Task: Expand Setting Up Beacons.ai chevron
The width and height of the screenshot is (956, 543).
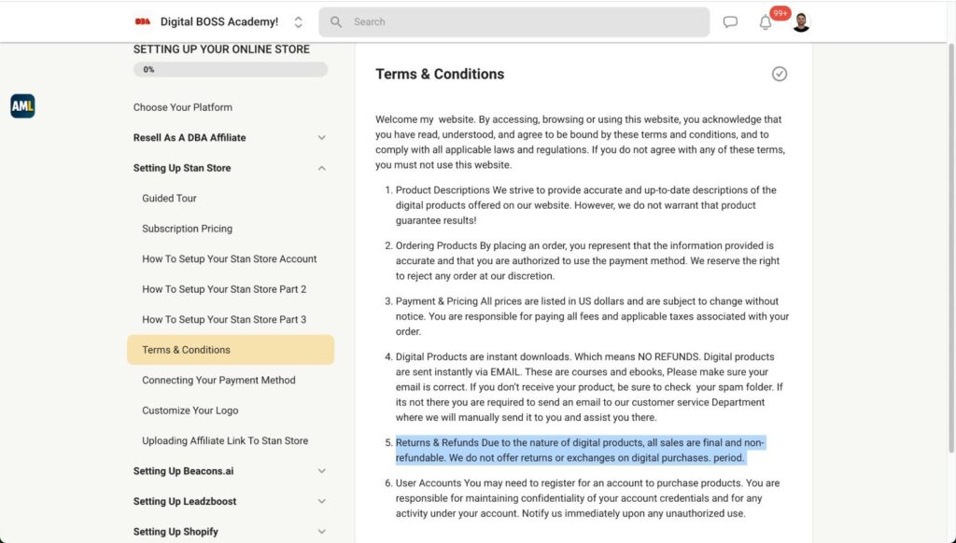Action: pos(321,471)
